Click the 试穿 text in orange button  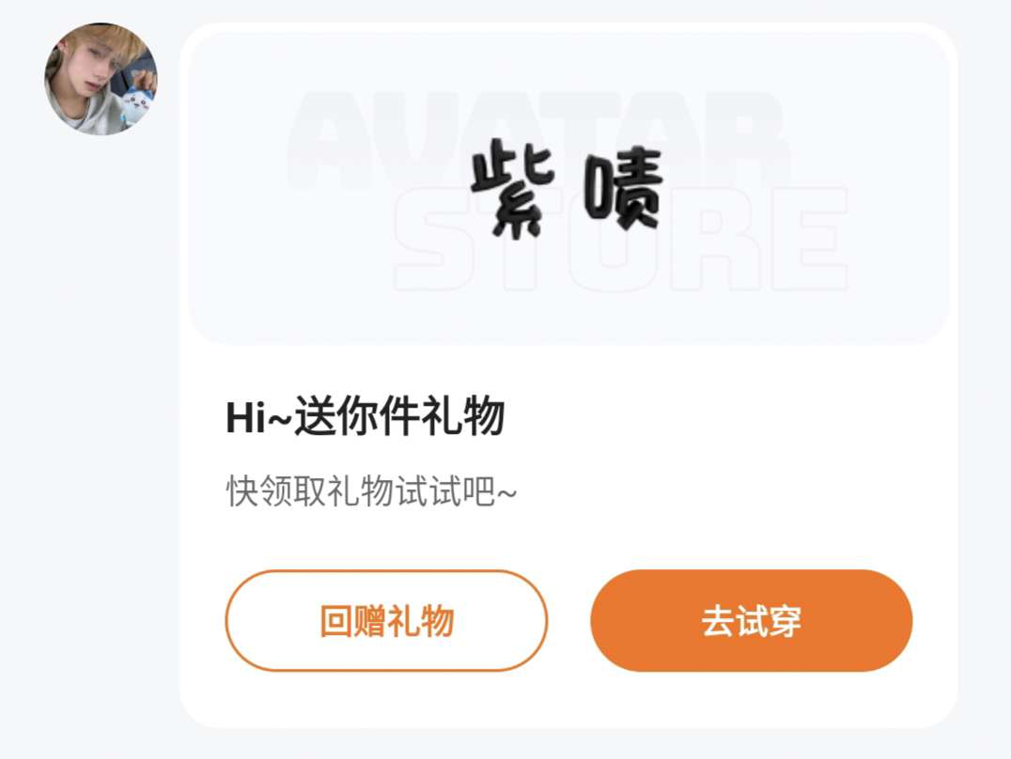coord(769,621)
